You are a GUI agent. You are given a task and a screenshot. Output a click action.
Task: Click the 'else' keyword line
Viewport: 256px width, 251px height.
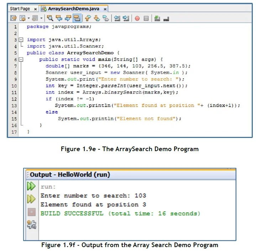pos(52,112)
